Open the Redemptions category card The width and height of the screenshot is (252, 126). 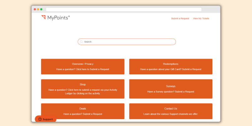[171, 66]
